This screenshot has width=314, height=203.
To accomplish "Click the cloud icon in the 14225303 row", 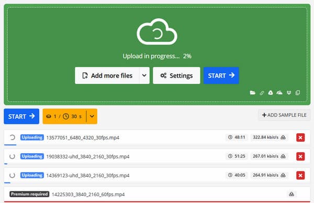I will point(291,194).
